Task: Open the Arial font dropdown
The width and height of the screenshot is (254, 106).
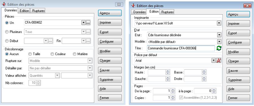Action: [x=214, y=60]
